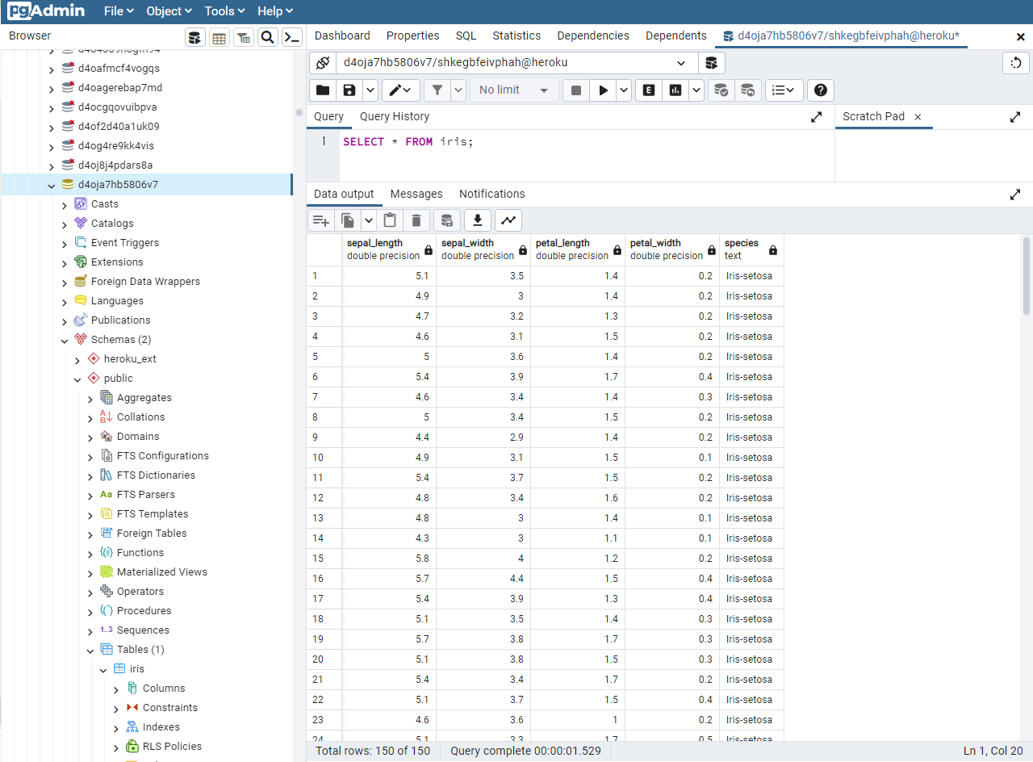Open the PSQL terminal icon

click(x=291, y=37)
